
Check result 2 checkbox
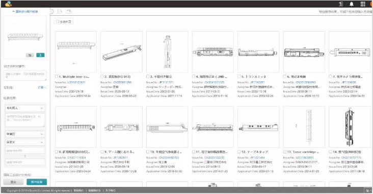coord(102,76)
